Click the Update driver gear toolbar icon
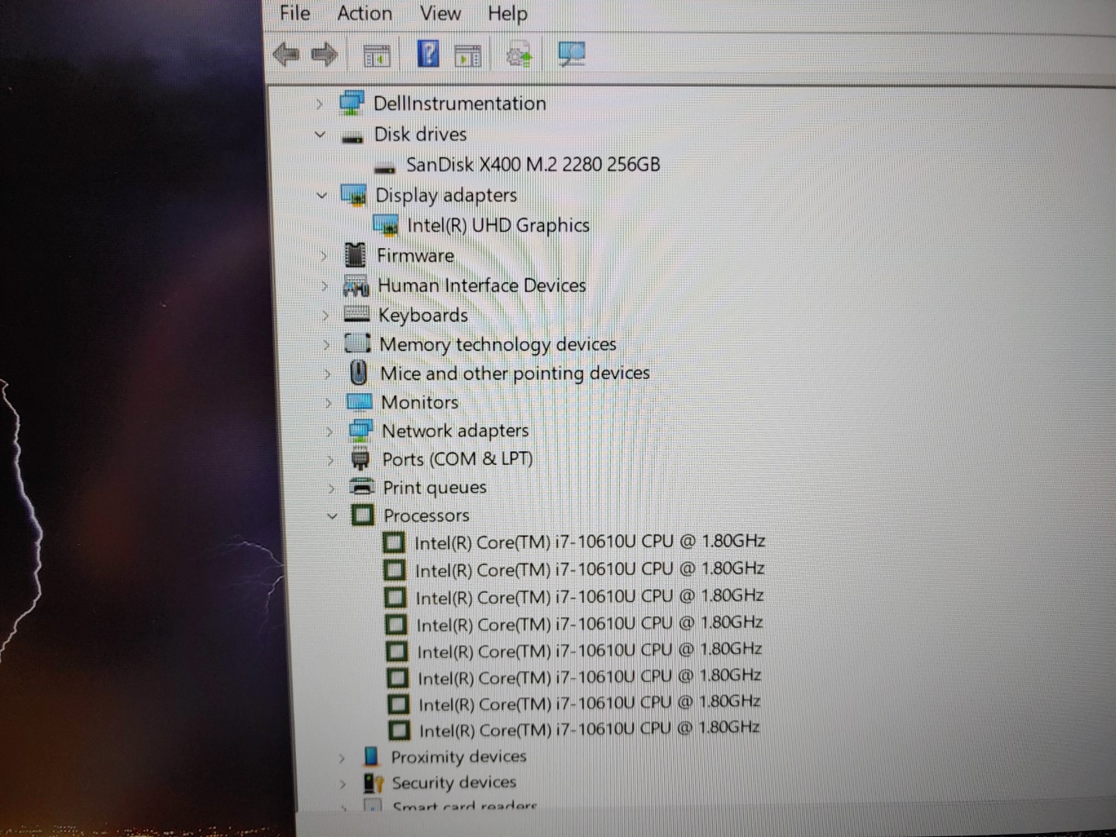Image resolution: width=1116 pixels, height=837 pixels. 518,56
